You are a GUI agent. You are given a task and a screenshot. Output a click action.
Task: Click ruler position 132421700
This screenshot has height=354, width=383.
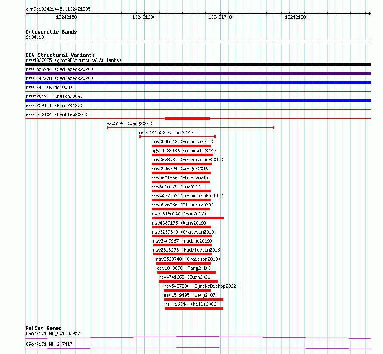click(220, 17)
